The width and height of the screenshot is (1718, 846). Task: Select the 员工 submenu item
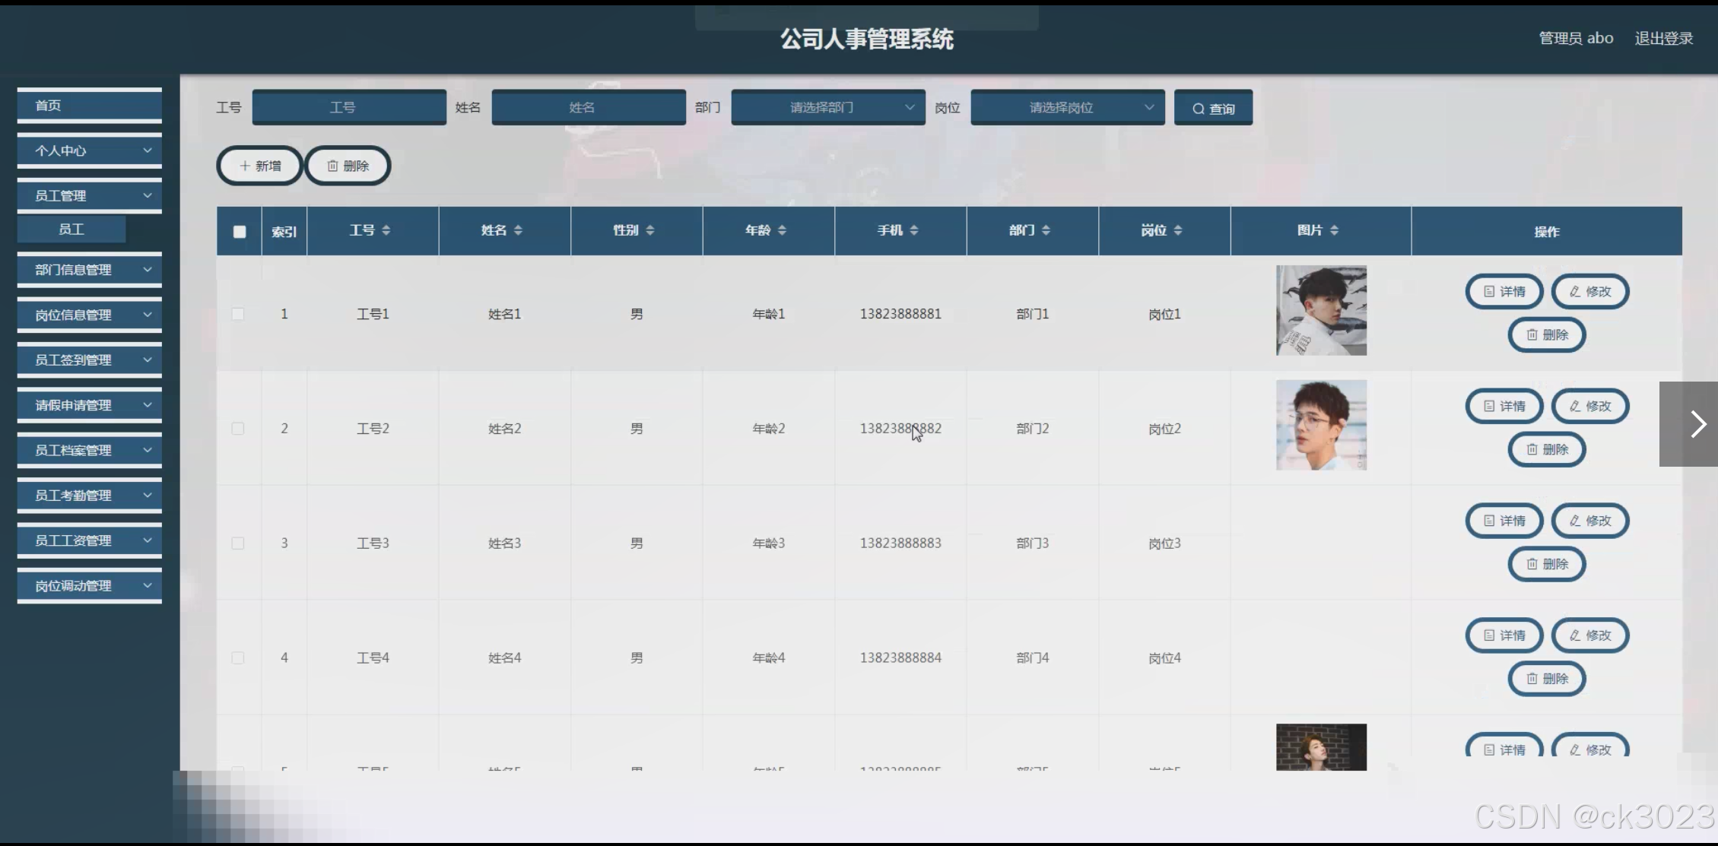coord(71,230)
